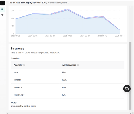Click the vertical scrollbar up arrow
This screenshot has height=114, width=134.
tap(130, 7)
